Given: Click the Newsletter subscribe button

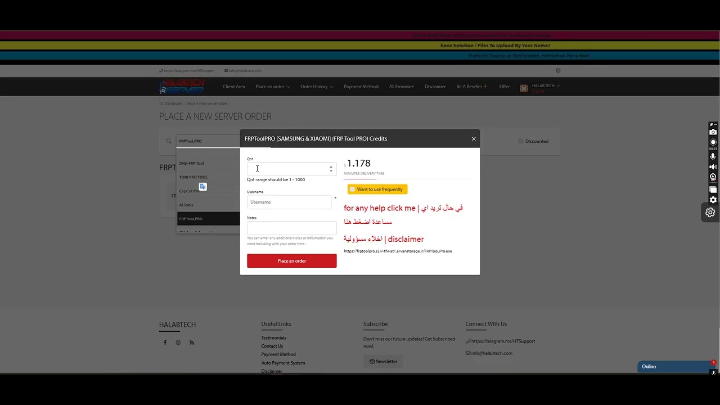Looking at the screenshot, I should pos(383,362).
